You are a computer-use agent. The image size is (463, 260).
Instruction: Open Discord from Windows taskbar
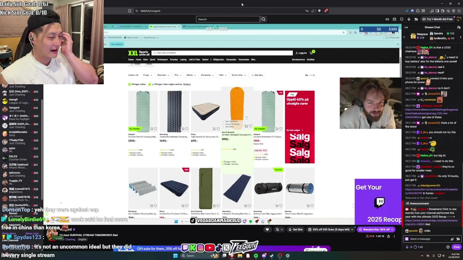click(x=264, y=256)
